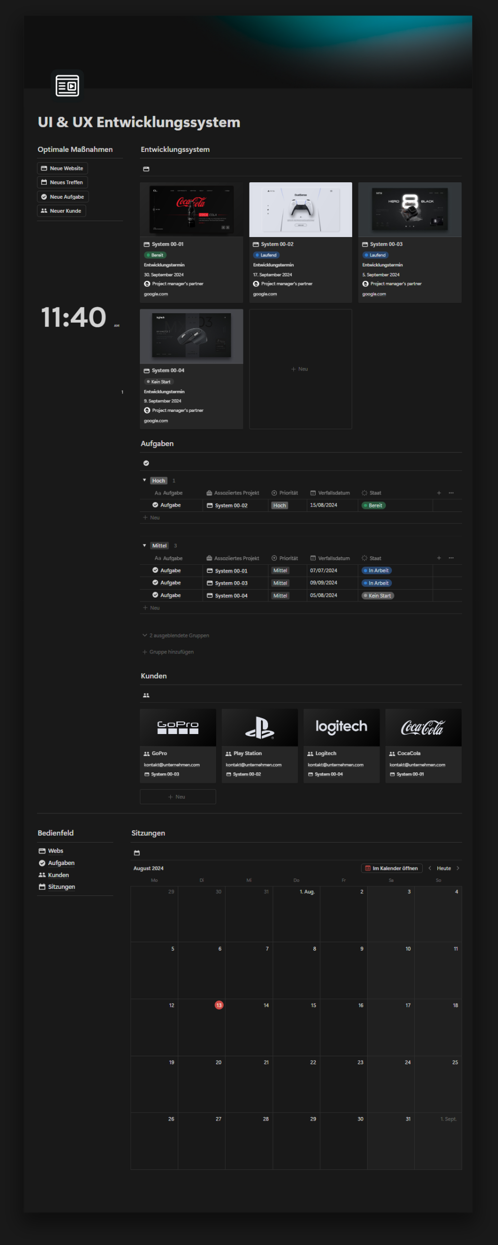Click the Neu button below customer cards
498x1245 pixels.
click(178, 797)
